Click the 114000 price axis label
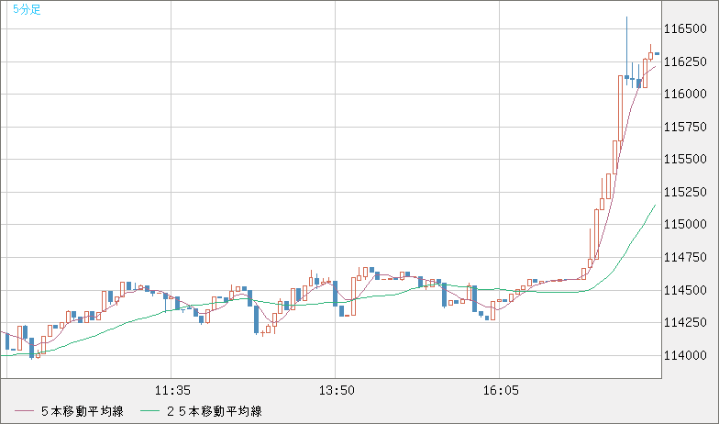 (x=687, y=355)
